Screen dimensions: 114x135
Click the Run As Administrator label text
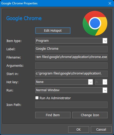point(55,98)
